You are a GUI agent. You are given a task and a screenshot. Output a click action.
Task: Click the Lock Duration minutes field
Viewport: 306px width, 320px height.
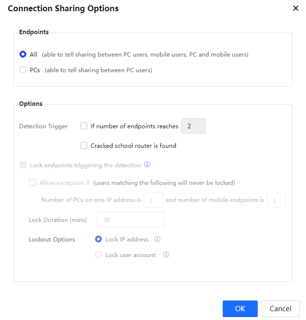(x=131, y=220)
